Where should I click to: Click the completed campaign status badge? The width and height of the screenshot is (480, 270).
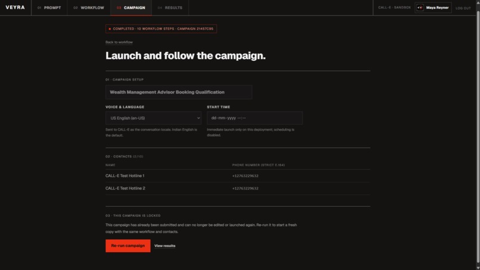(x=161, y=29)
